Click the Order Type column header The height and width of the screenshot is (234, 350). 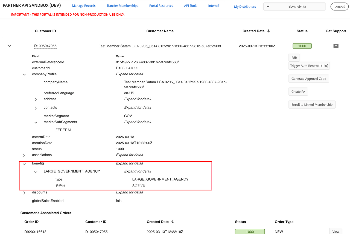pos(284,222)
